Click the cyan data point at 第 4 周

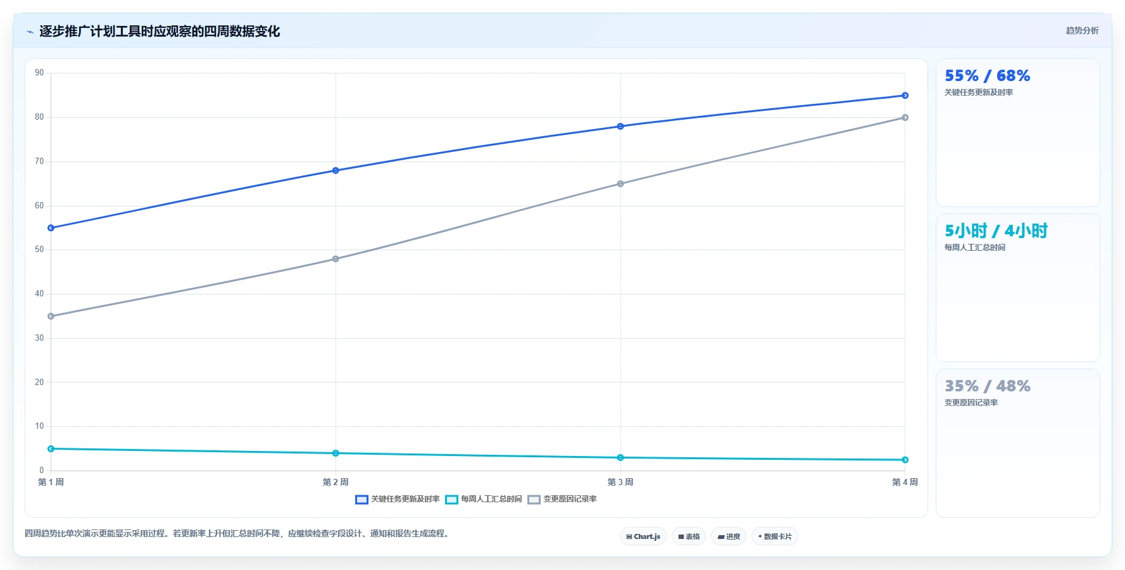(905, 460)
